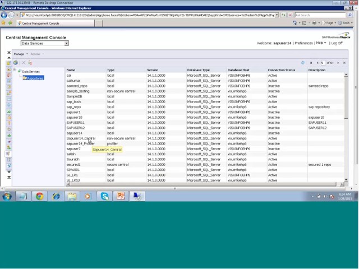This screenshot has width=359, height=269.
Task: Click the page number input field
Action: pyautogui.click(x=323, y=63)
